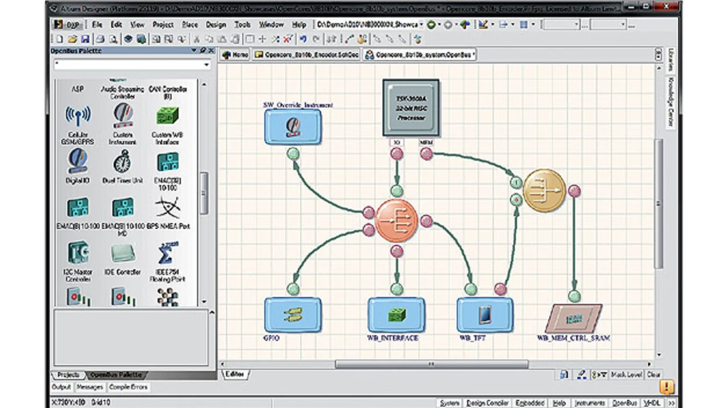
Task: Expand the document path dropdown in the toolbar
Action: point(421,25)
